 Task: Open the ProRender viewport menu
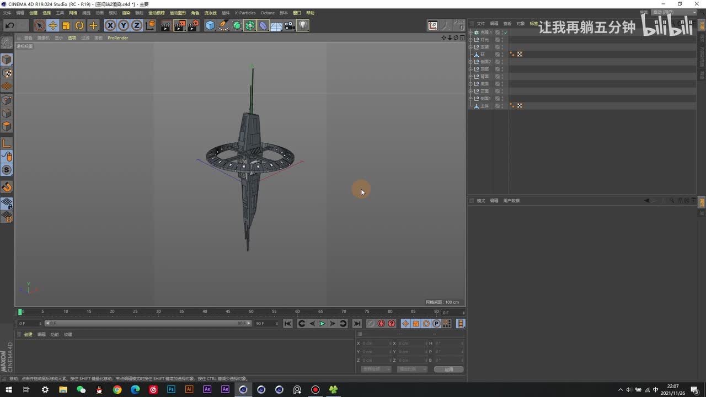coord(117,38)
